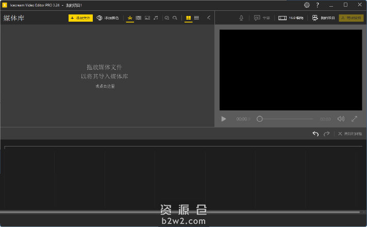Switch media library to small grid view
Image resolution: width=367 pixels, height=227 pixels.
197,18
